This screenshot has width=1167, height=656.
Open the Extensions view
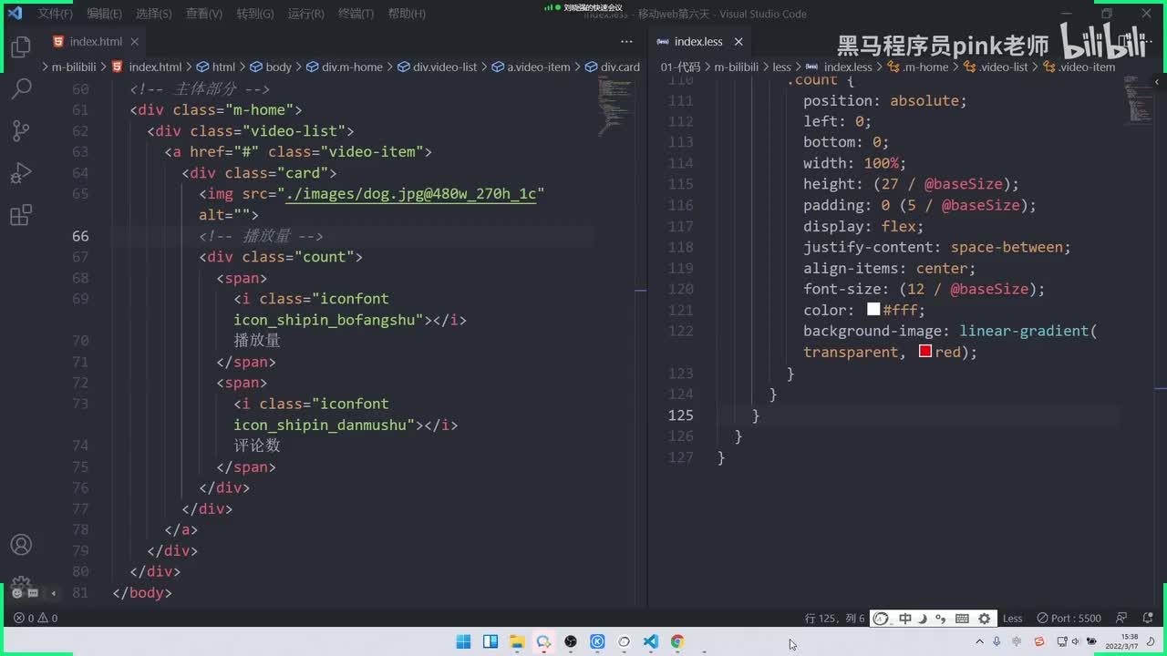tap(21, 215)
